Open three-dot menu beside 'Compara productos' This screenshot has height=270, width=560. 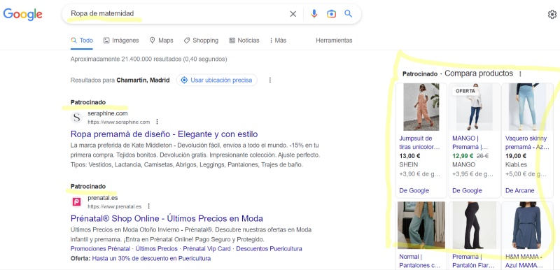[520, 74]
